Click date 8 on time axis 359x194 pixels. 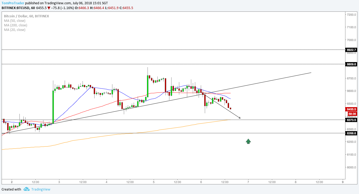[x=295, y=182]
